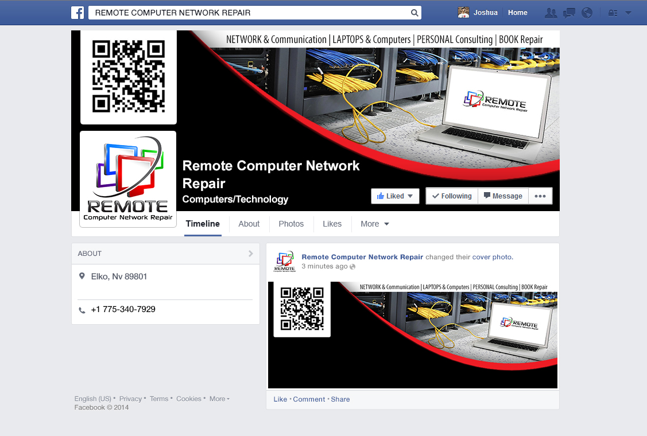Share the cover photo post
Screen dimensions: 647x436
click(x=340, y=399)
